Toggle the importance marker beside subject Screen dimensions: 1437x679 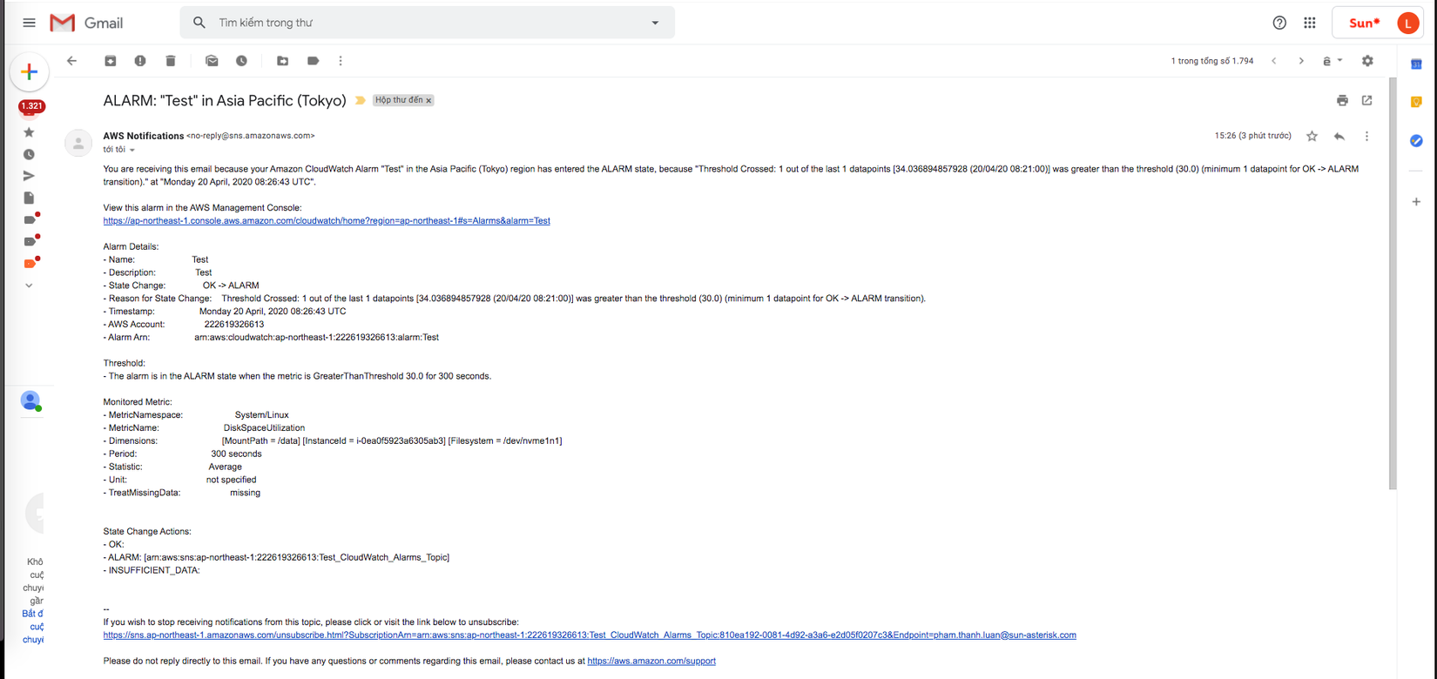(360, 101)
